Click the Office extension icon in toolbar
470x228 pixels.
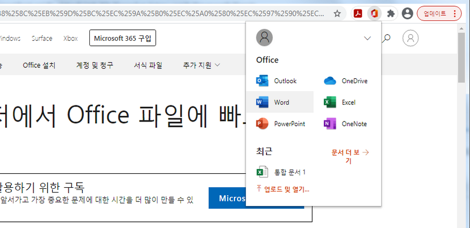(x=374, y=14)
